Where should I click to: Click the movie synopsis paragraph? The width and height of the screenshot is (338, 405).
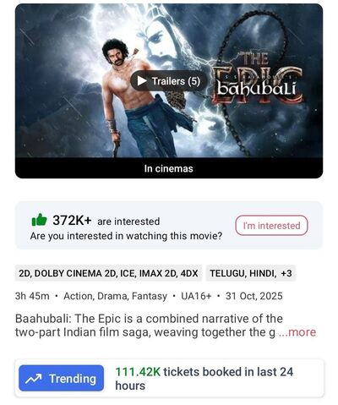(166, 326)
